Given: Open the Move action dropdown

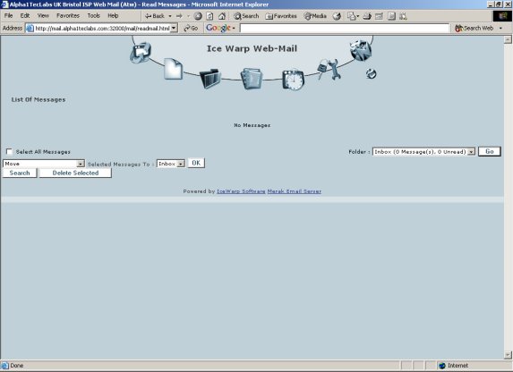Looking at the screenshot, I should point(44,164).
